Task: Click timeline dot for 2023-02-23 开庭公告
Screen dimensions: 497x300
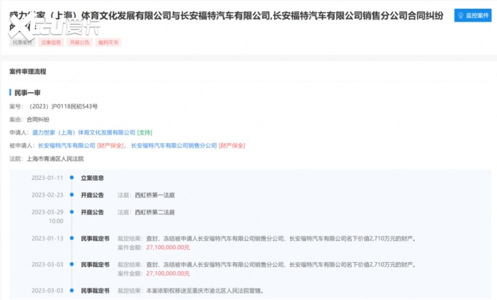Action: click(72, 195)
